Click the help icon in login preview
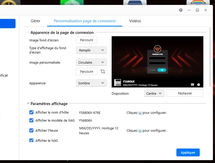Viewport: 215px width, 163px height. (198, 85)
